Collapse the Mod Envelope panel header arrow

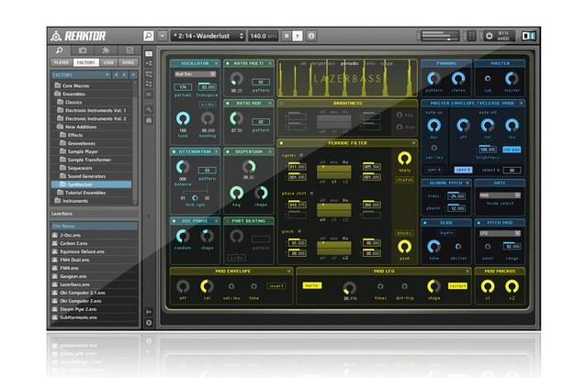coord(289,272)
